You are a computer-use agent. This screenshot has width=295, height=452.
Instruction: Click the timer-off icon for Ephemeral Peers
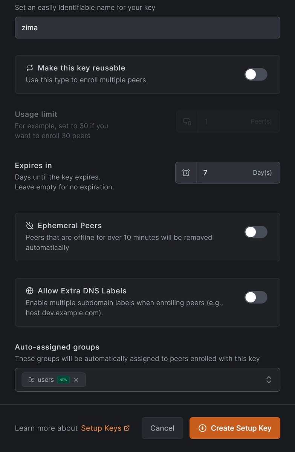click(x=29, y=225)
